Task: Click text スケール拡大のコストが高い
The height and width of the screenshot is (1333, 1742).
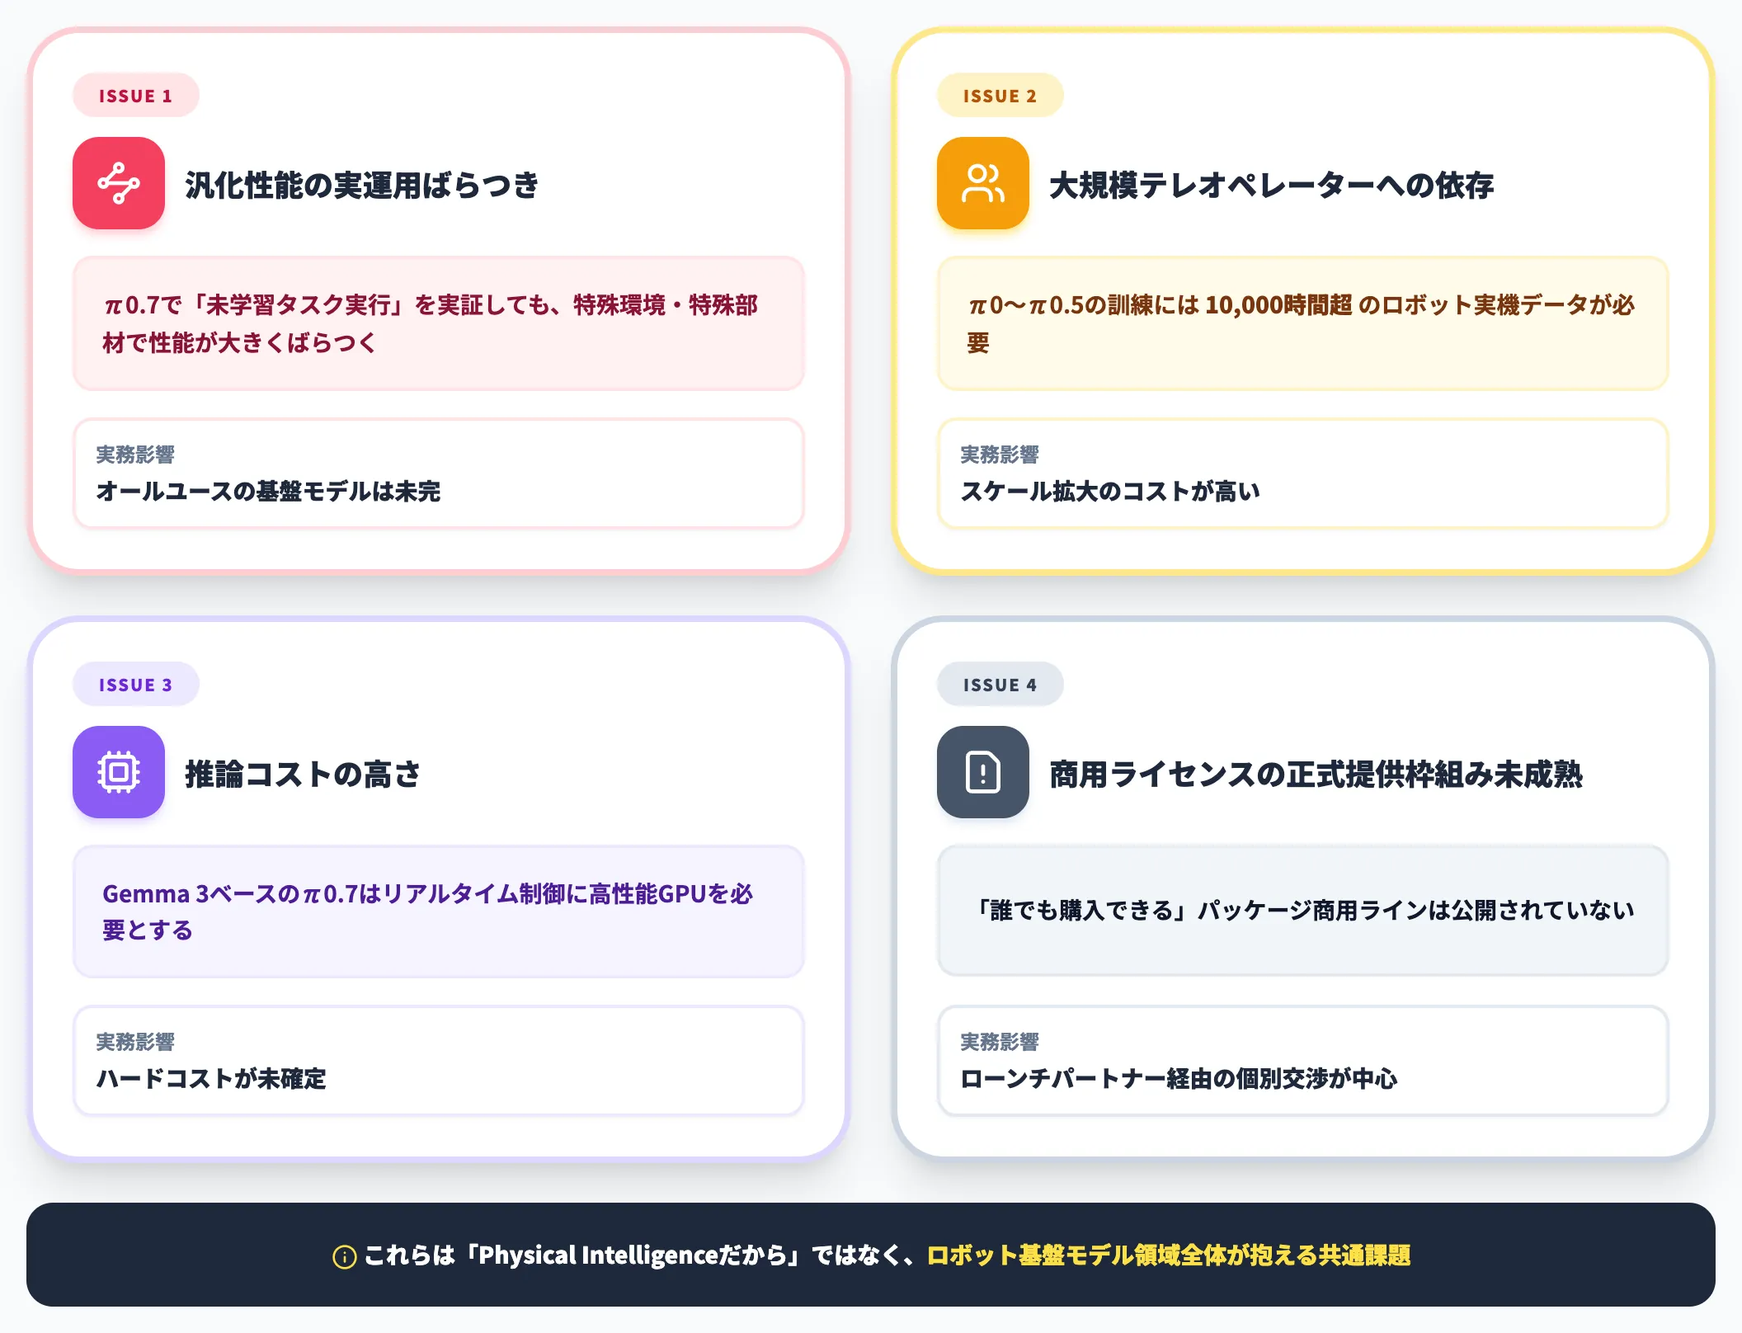Action: coord(1110,492)
